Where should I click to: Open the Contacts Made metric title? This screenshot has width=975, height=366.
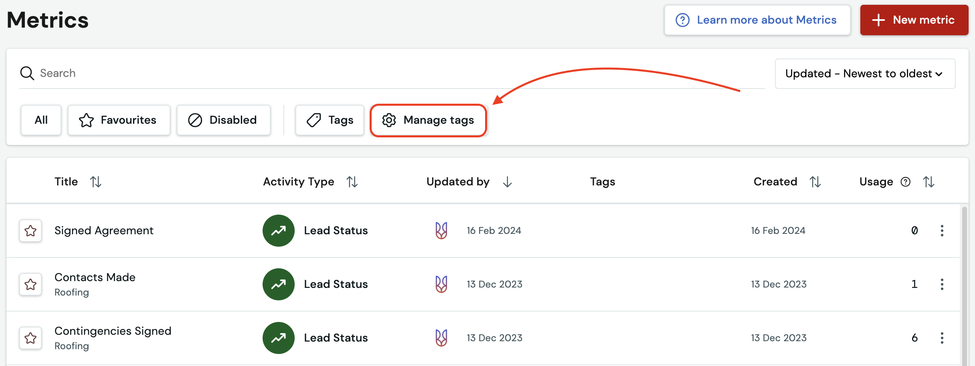click(x=95, y=277)
